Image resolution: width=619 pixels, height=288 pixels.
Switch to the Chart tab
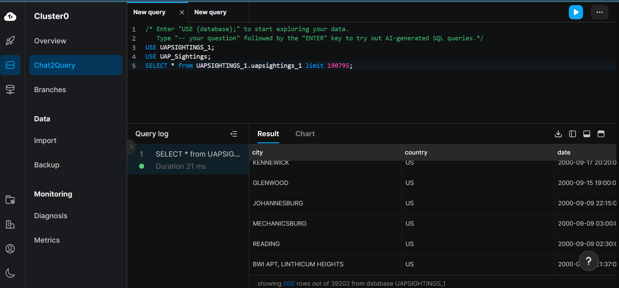(305, 134)
